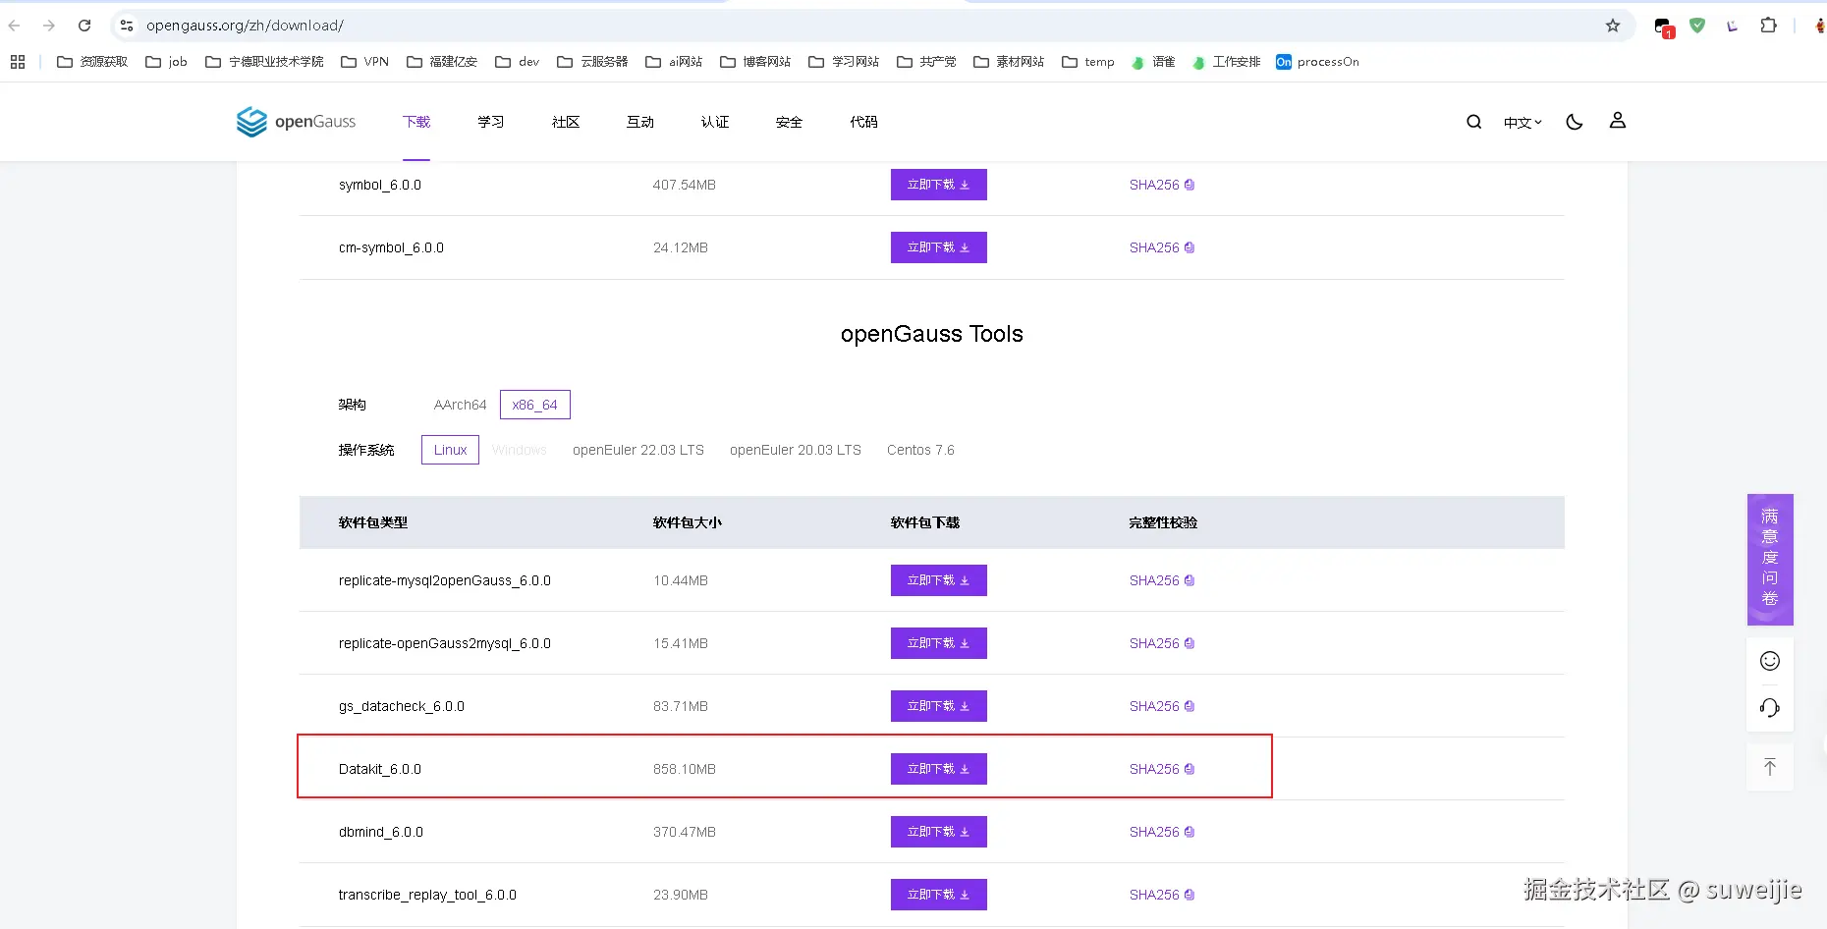Expand the VPN bookmark folder
Screen dimensions: 1827x929
coord(364,62)
